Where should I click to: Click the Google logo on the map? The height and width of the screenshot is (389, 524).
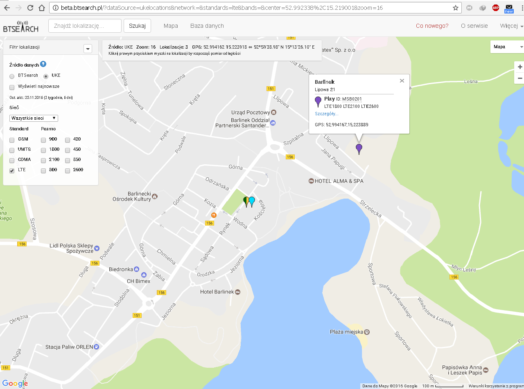15,383
